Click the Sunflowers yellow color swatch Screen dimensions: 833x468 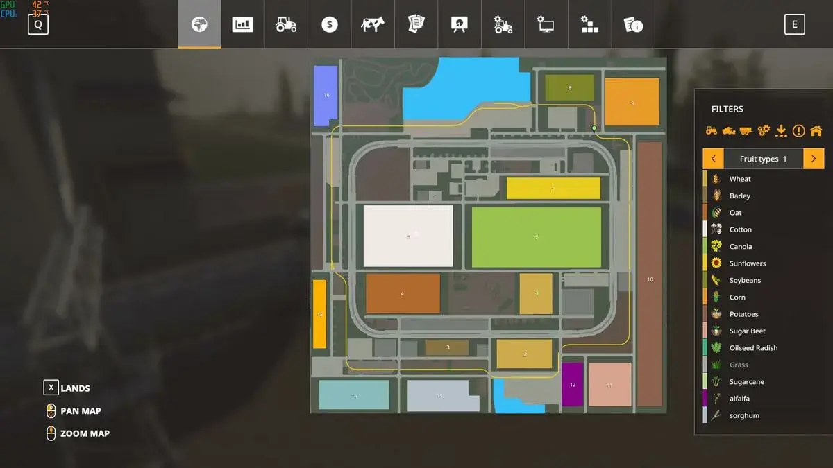pos(705,263)
